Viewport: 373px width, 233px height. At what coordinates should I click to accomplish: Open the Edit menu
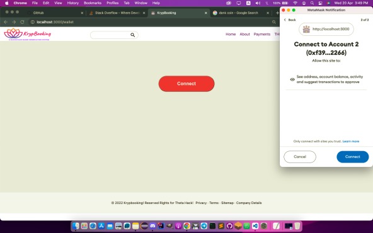coord(46,3)
